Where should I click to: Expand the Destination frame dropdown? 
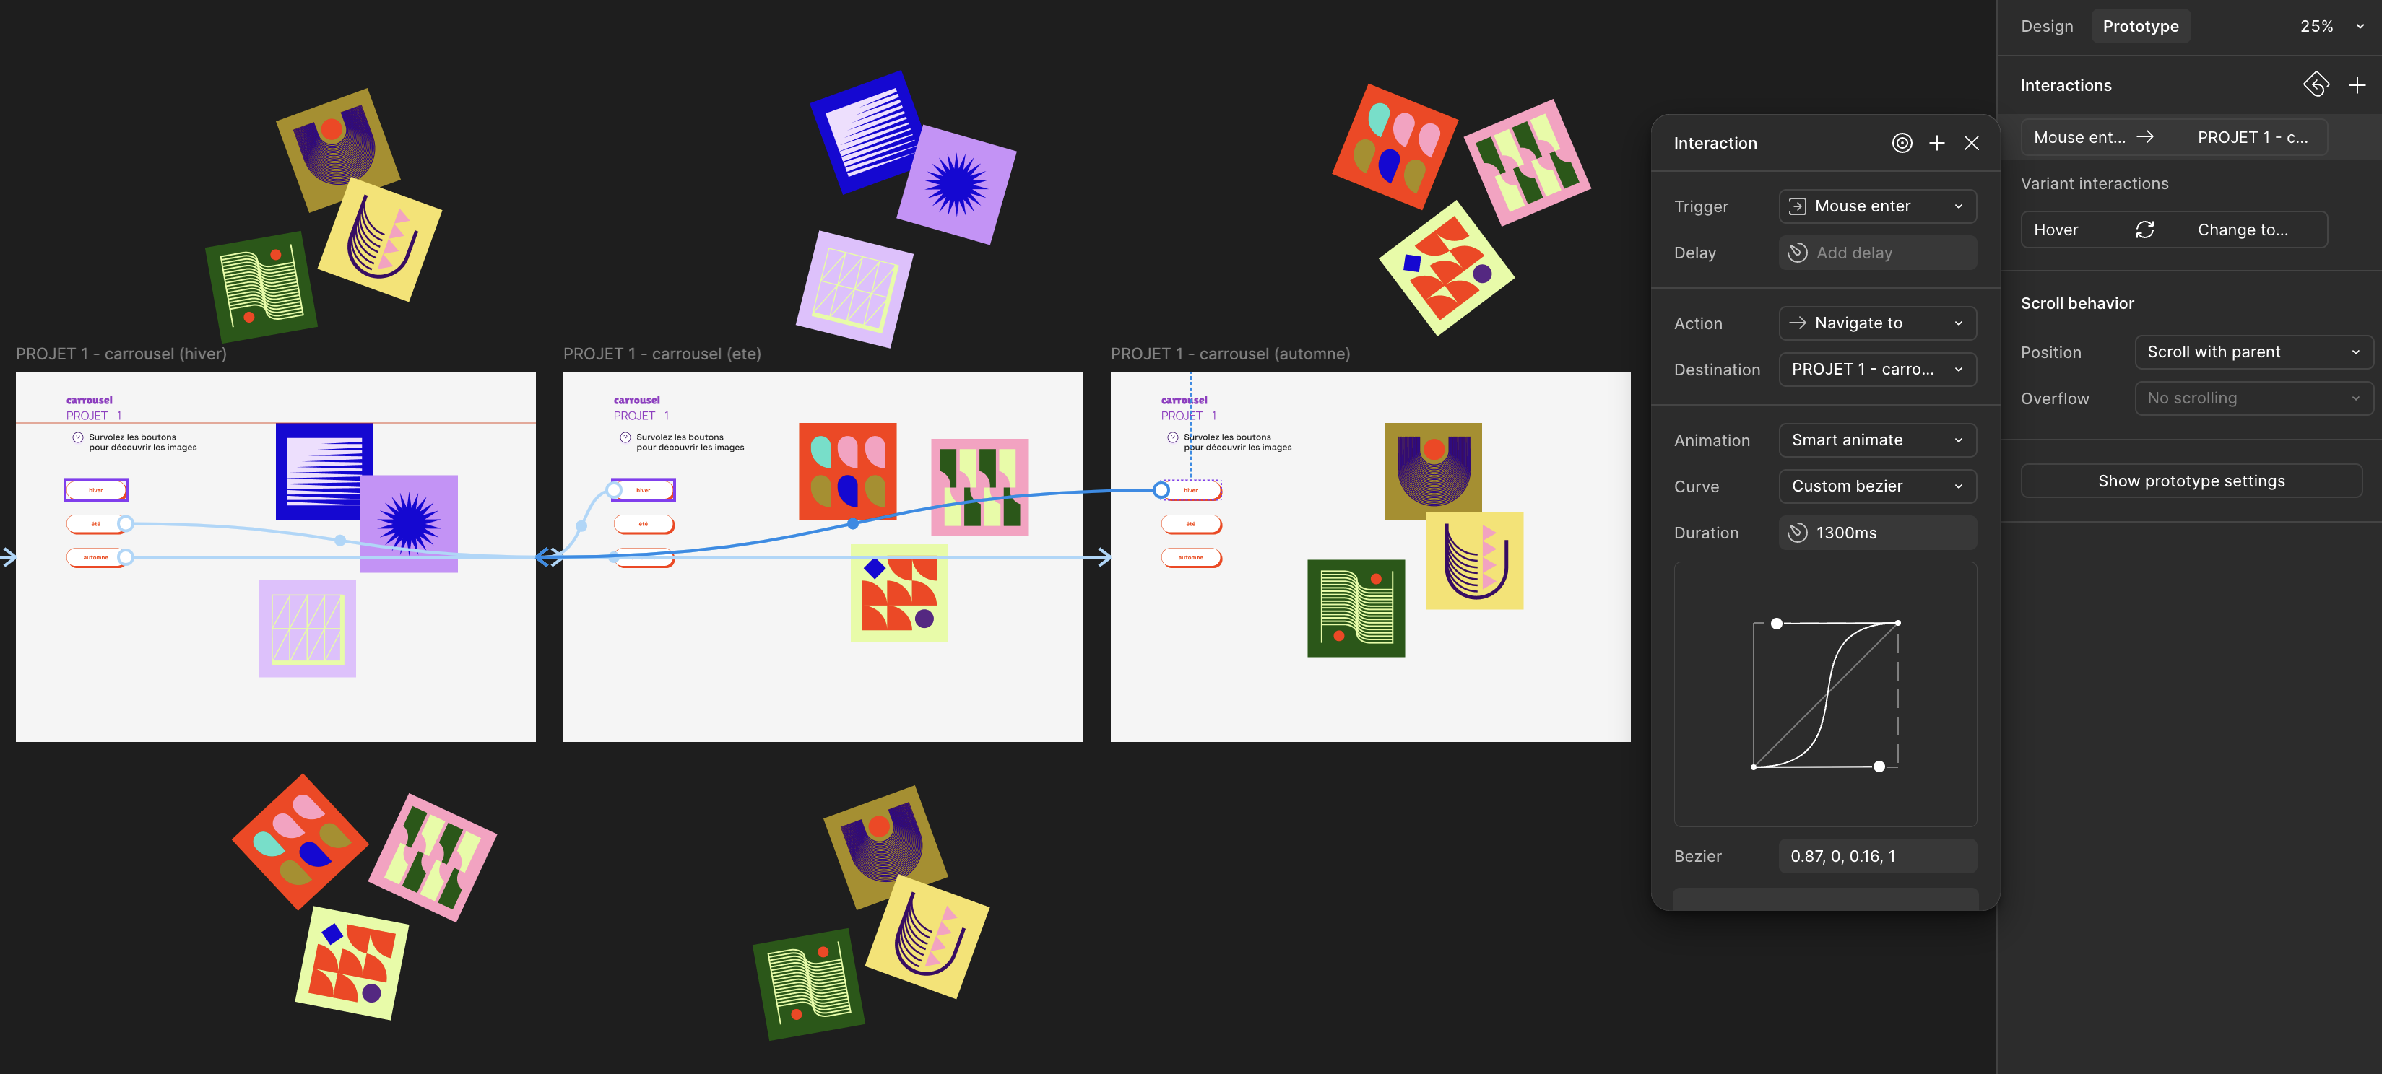point(1877,369)
